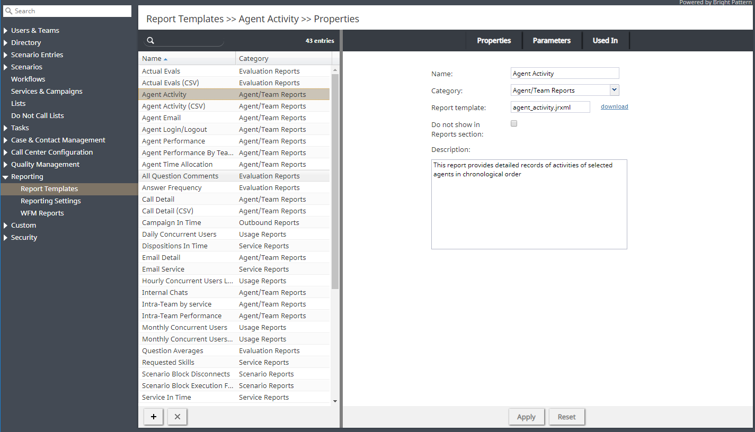
Task: Open WFM Reports
Action: (x=42, y=213)
